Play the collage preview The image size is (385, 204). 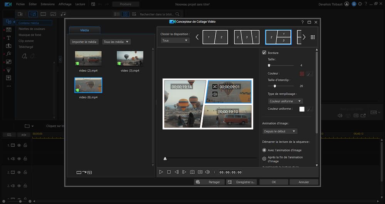[x=161, y=172]
